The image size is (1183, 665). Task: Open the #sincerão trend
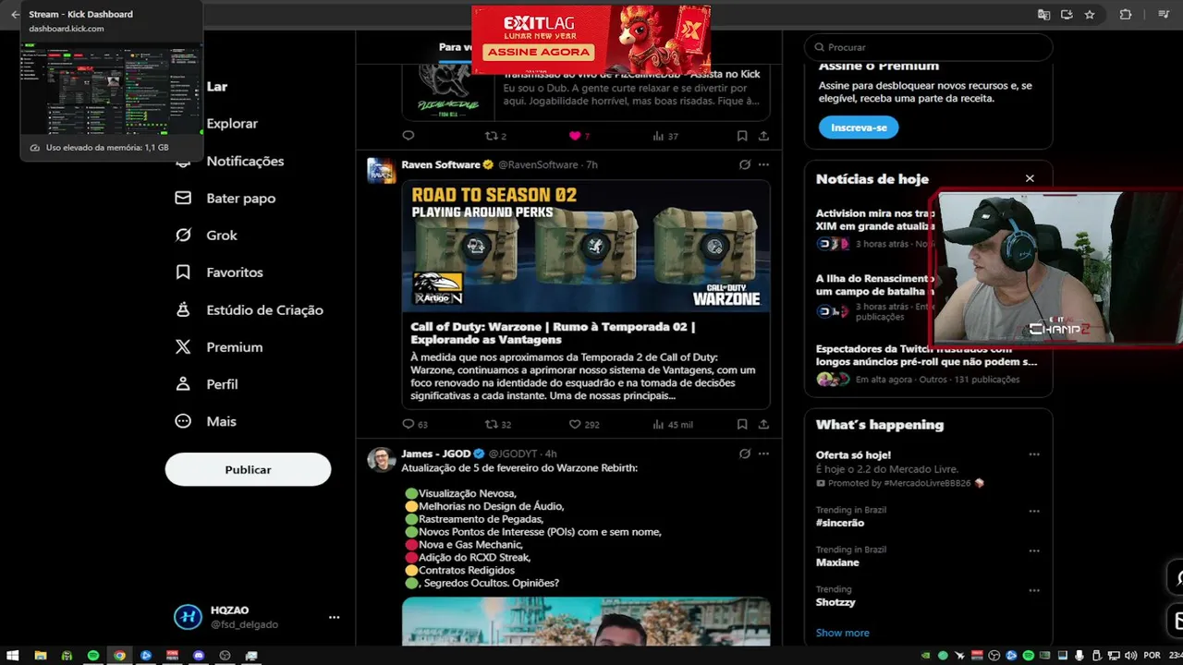click(x=840, y=523)
